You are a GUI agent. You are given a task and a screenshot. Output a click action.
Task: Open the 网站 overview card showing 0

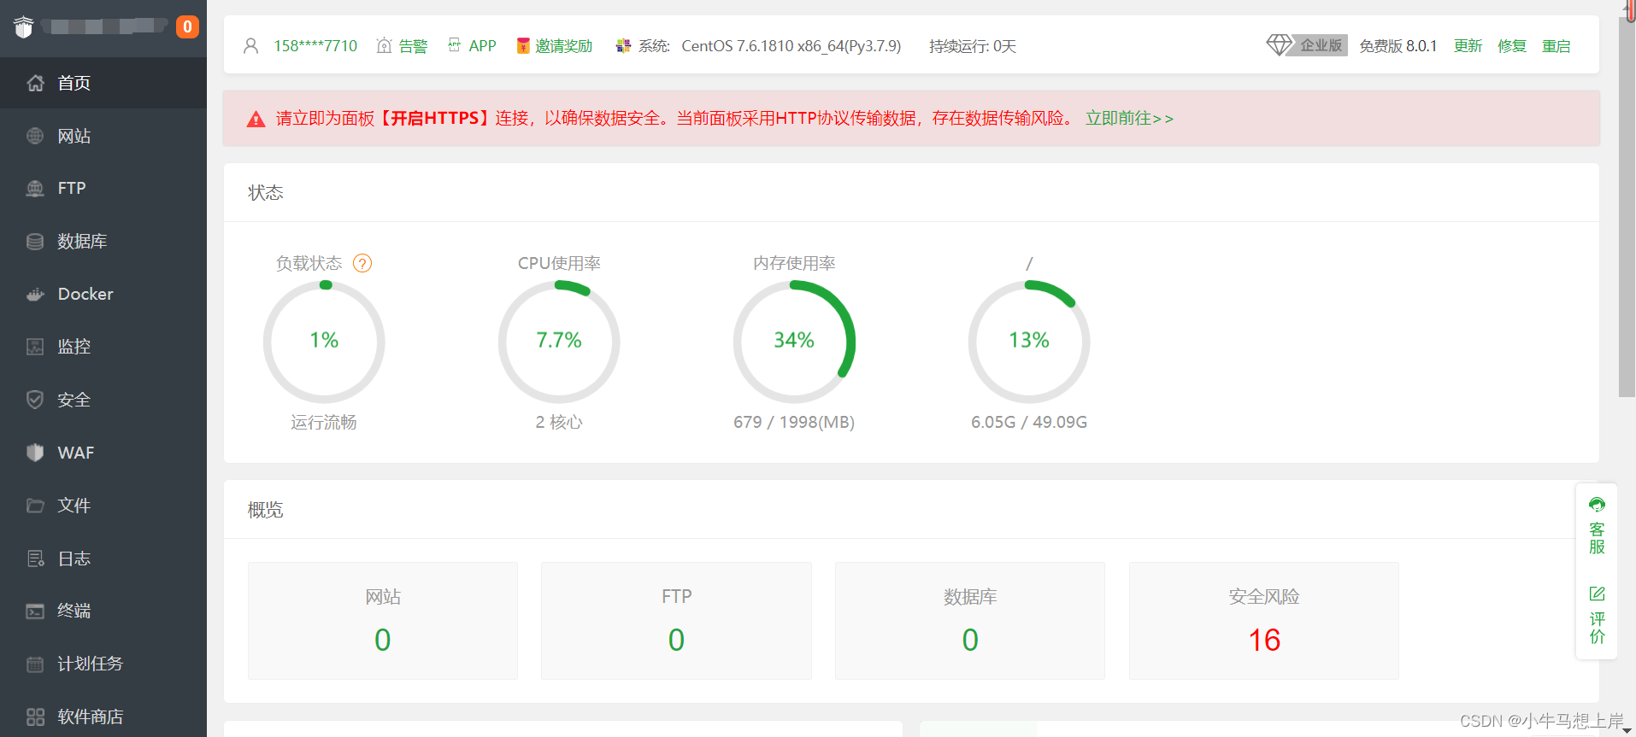(383, 621)
